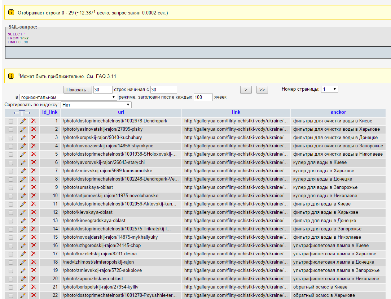Click the info icon next to FAQ 3.11 note

[x=11, y=75]
